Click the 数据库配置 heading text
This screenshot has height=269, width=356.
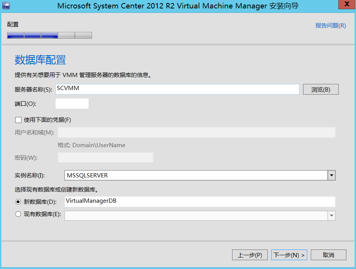click(40, 60)
